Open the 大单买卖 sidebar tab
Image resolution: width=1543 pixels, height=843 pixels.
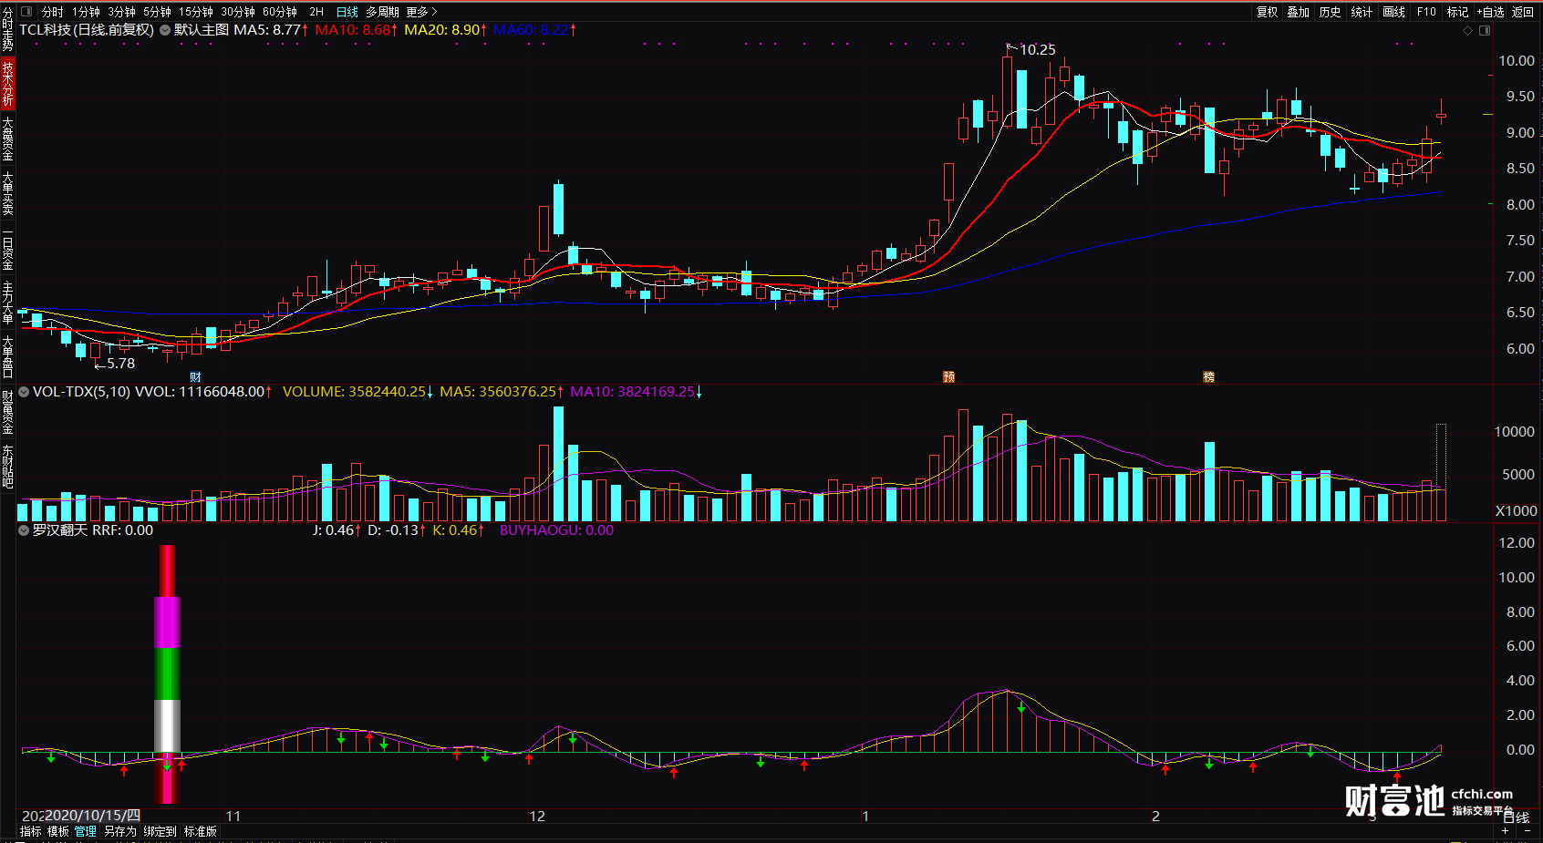(7, 193)
